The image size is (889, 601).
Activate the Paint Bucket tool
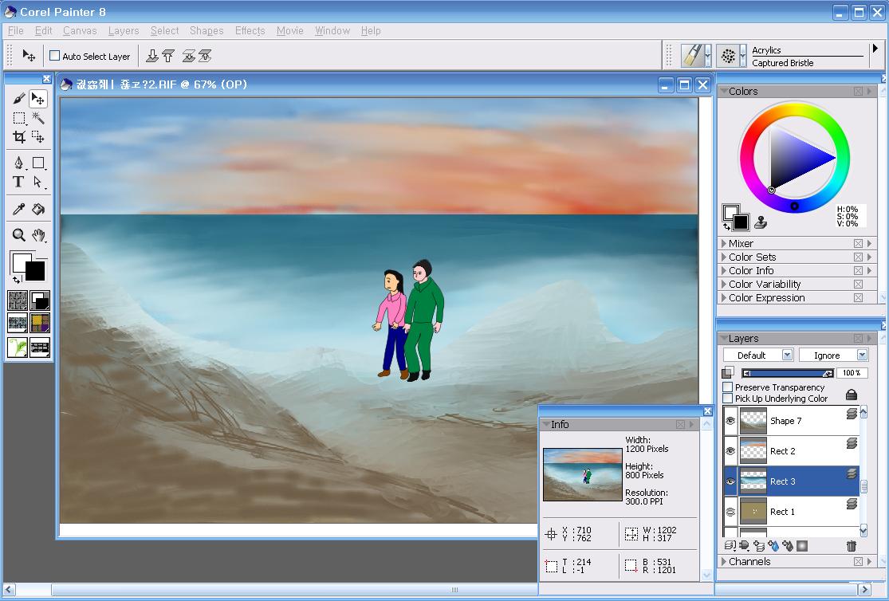coord(37,210)
